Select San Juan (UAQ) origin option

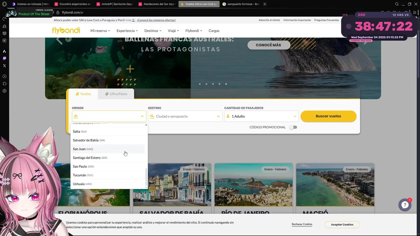108,149
